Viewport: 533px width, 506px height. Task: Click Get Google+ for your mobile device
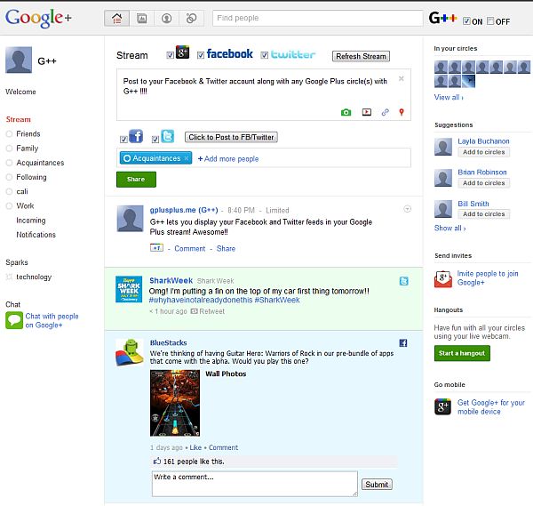point(491,407)
